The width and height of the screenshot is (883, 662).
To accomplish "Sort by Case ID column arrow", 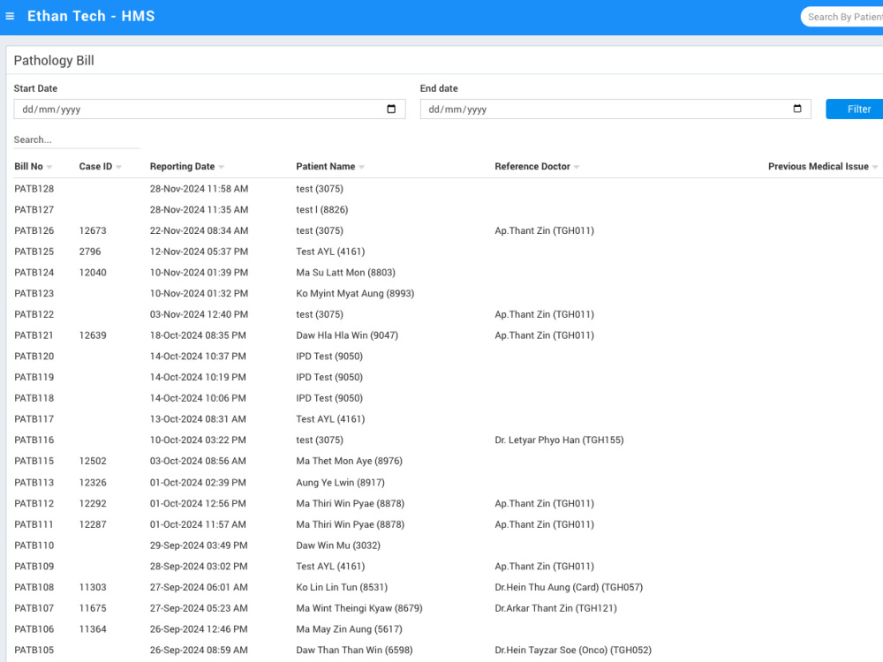I will click(x=118, y=167).
